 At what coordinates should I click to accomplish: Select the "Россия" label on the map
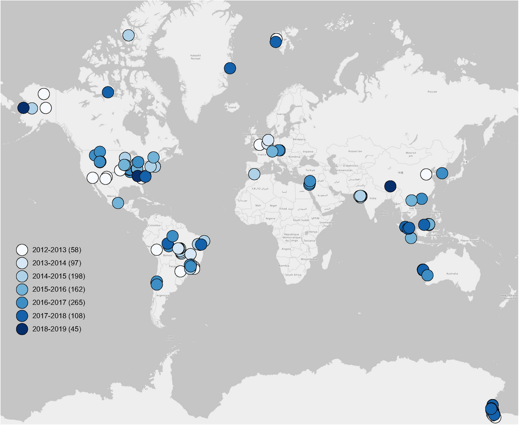click(432, 92)
